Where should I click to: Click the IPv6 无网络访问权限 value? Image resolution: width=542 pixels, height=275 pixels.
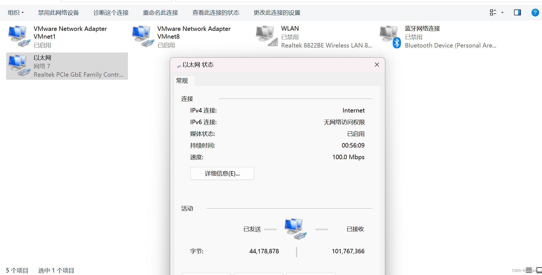(344, 122)
